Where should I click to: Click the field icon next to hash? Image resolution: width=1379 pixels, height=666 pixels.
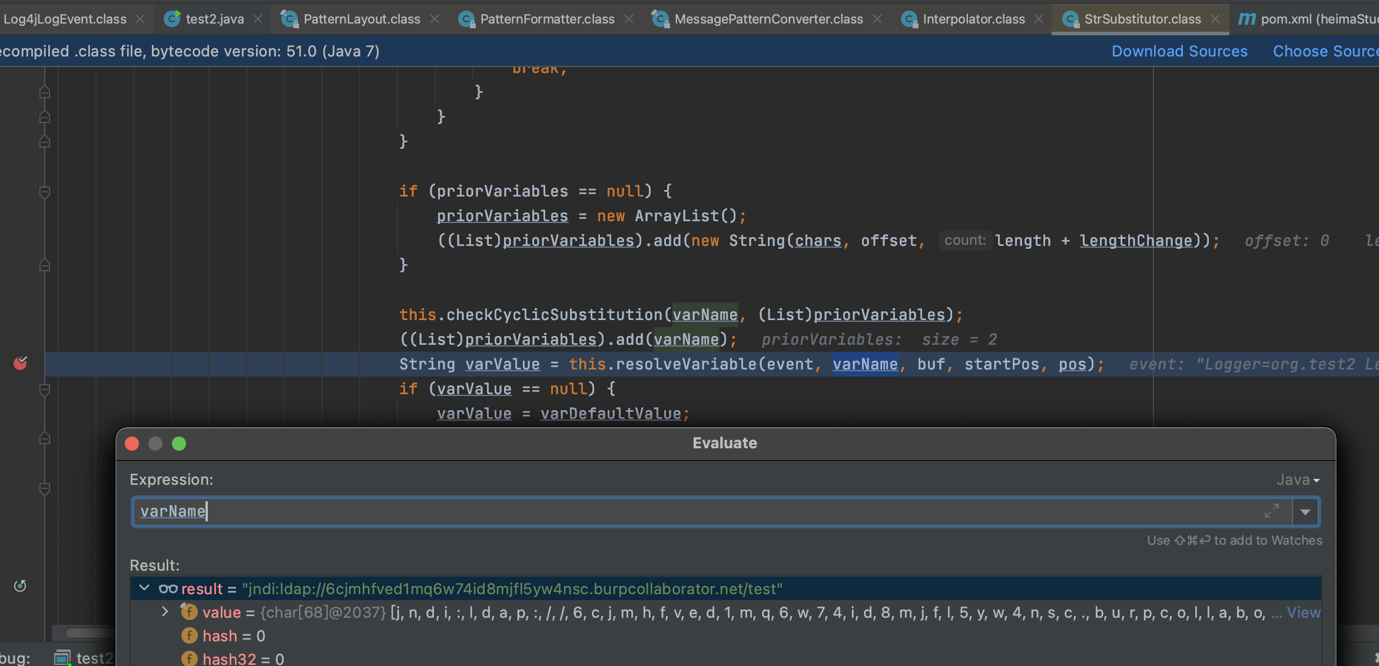[x=189, y=635]
